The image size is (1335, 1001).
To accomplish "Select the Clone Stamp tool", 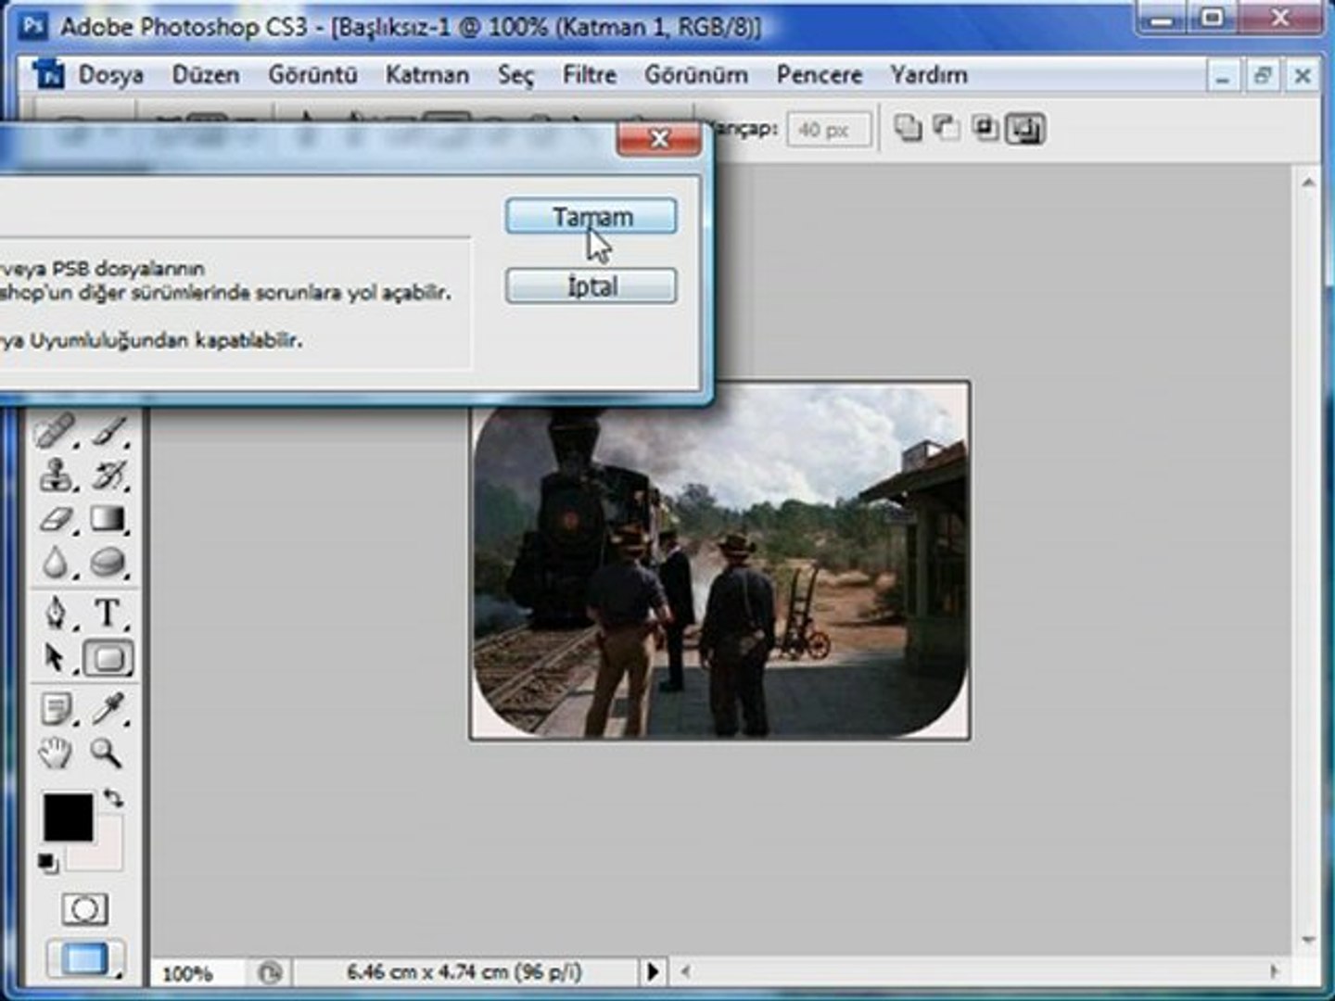I will coord(55,475).
